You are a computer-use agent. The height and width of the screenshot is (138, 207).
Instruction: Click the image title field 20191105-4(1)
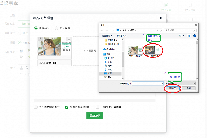pos(54,63)
